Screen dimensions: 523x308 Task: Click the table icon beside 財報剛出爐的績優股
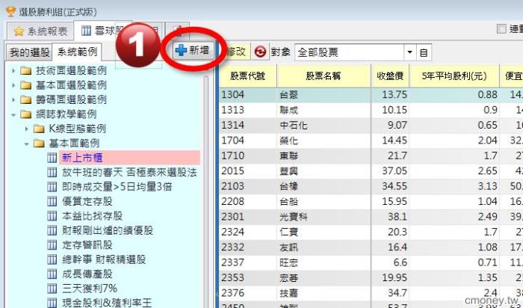click(52, 230)
